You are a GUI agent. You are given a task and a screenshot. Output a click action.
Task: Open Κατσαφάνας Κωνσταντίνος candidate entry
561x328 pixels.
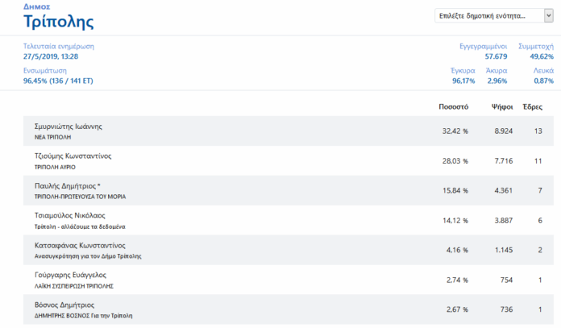pos(79,245)
